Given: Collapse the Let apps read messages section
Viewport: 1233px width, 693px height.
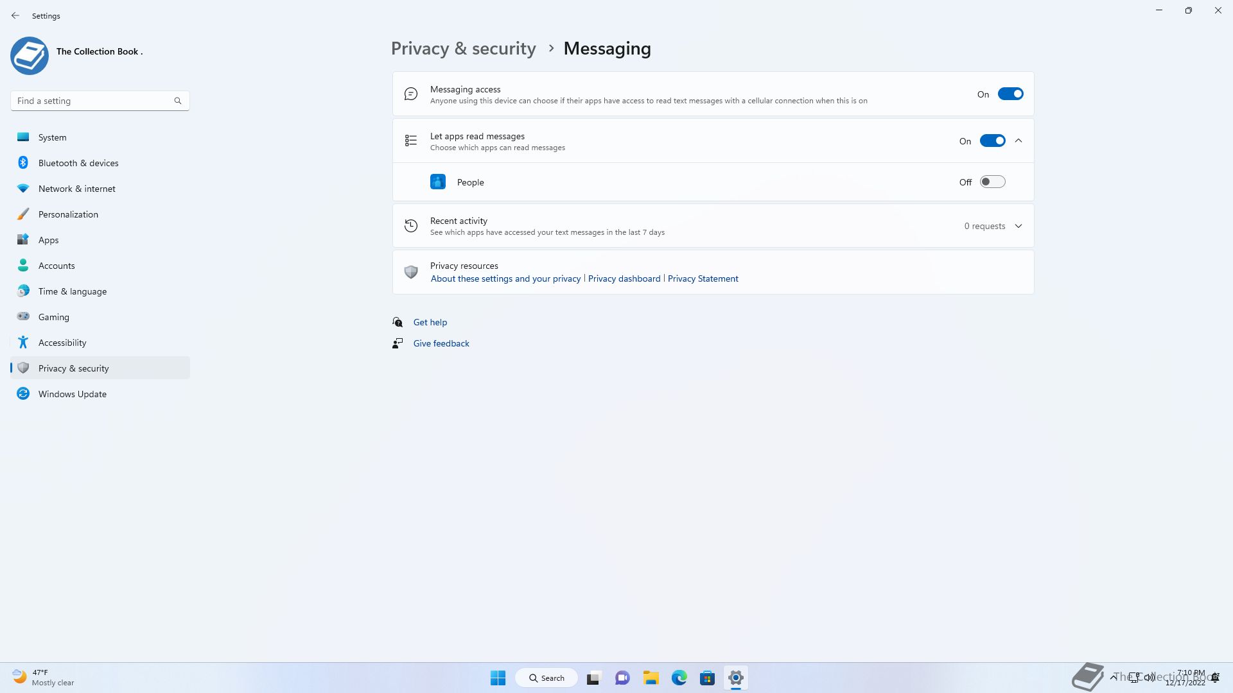Looking at the screenshot, I should point(1019,141).
